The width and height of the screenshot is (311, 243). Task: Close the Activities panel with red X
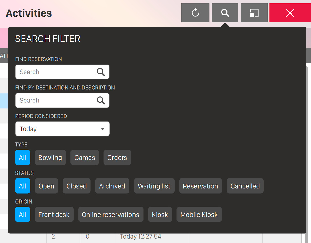click(x=290, y=13)
